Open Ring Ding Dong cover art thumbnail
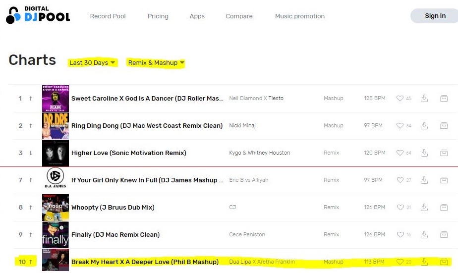This screenshot has width=458, height=273. [56, 125]
